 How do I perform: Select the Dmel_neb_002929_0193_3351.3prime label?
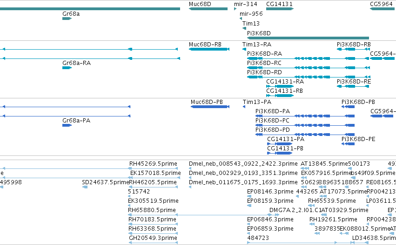click(243, 173)
